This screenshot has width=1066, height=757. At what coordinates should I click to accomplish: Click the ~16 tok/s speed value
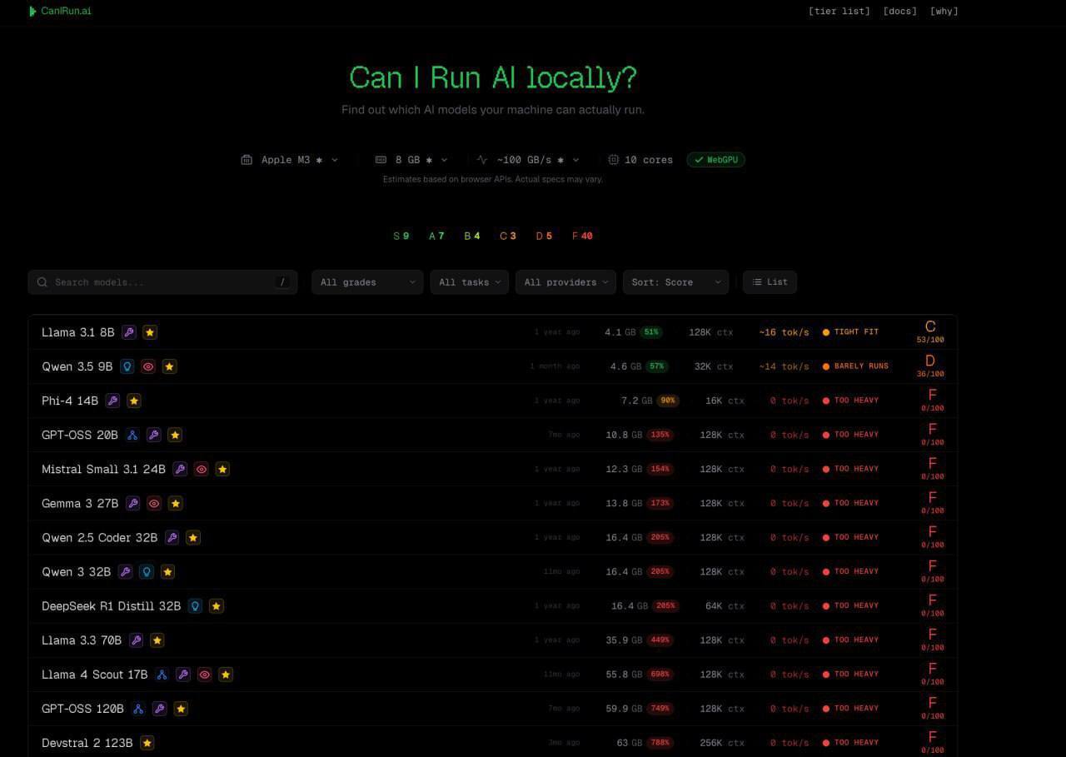pos(784,332)
